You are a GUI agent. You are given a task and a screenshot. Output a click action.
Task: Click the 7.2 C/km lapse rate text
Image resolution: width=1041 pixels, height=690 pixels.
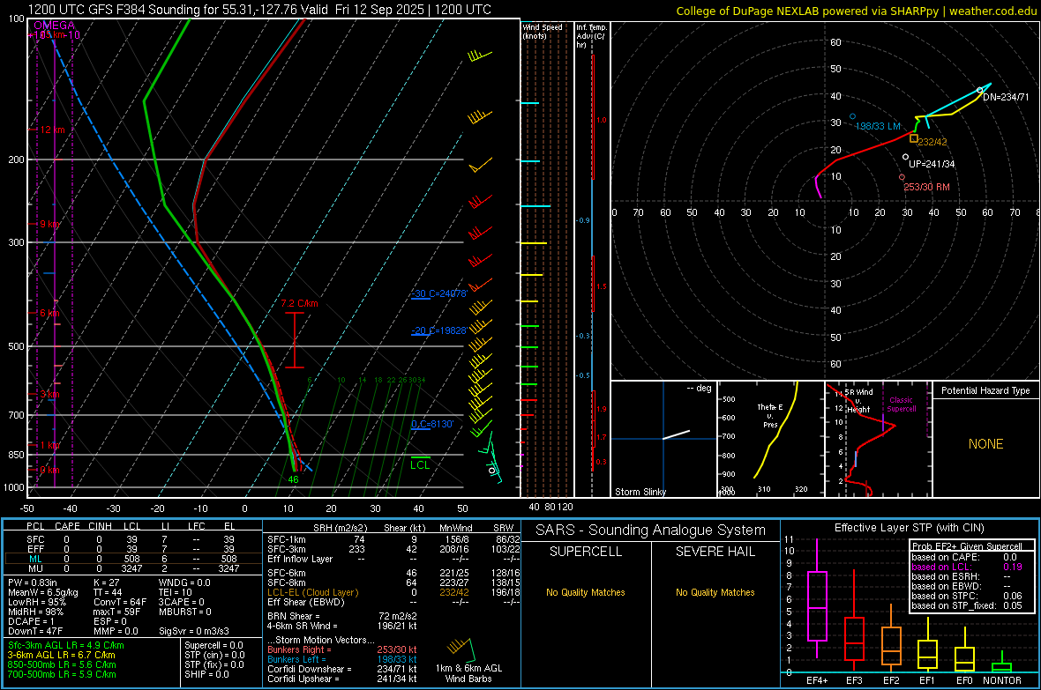(299, 303)
